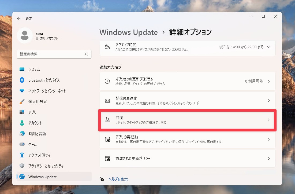Select プライバシーとセキュリティ in the sidebar

pyautogui.click(x=54, y=166)
